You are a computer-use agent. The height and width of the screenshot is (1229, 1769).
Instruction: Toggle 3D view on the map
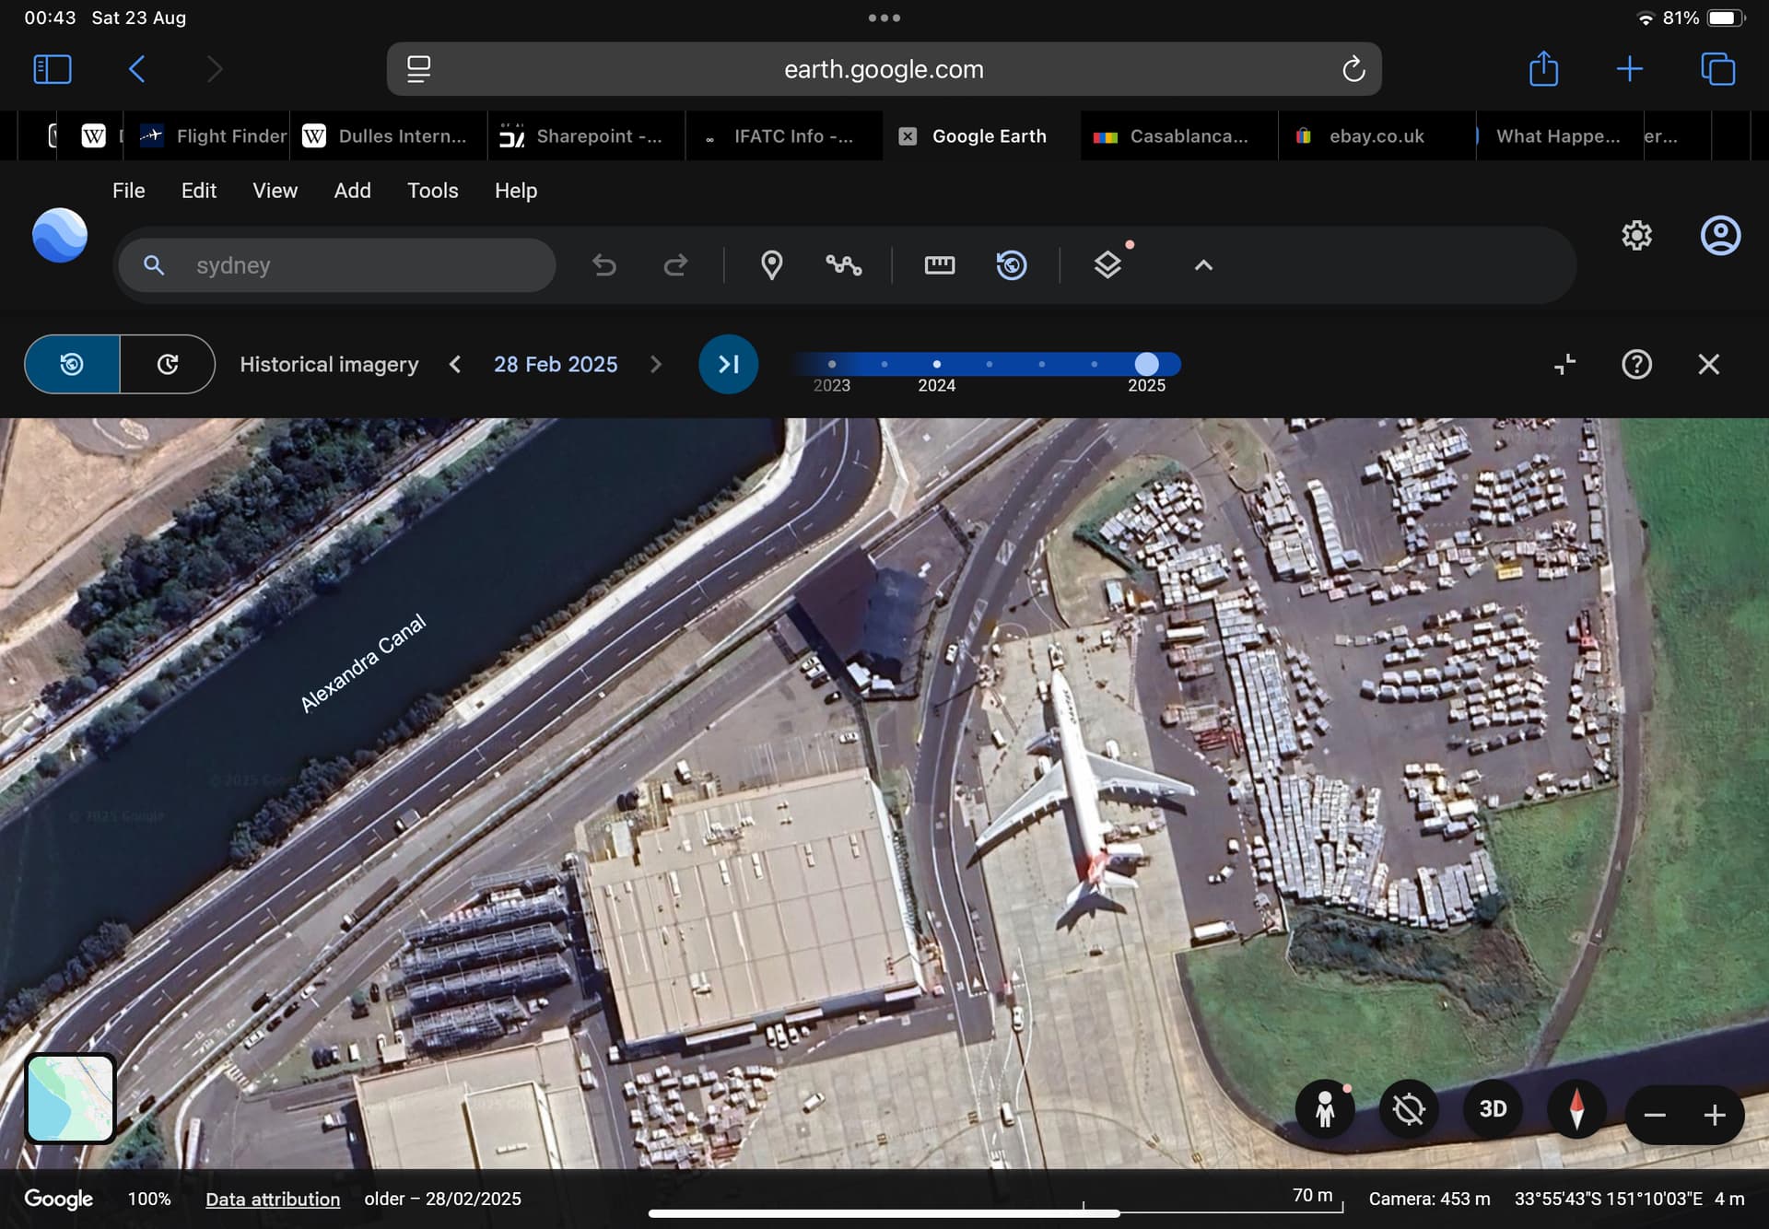click(1493, 1109)
